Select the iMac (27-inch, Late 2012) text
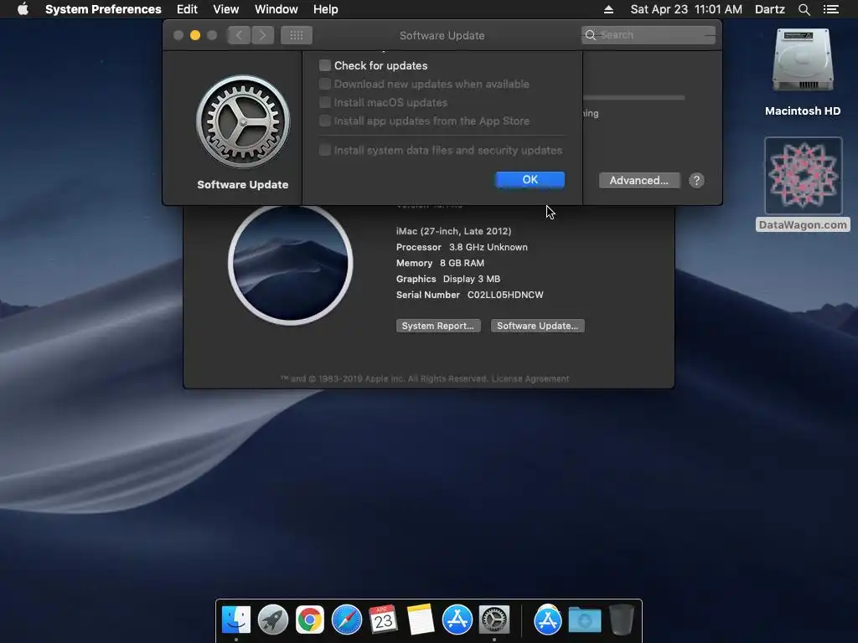Image resolution: width=858 pixels, height=643 pixels. point(453,231)
